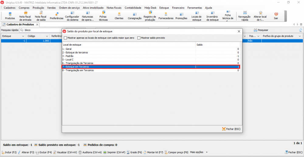Click the Navegação rápida icon
The height and width of the screenshot is (157, 304).
coord(244,16)
